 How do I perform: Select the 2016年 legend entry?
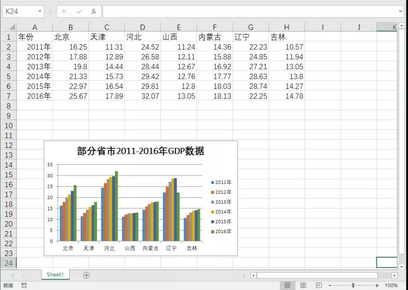[x=221, y=231]
